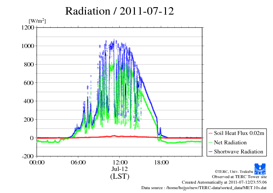Click the red Soil Heat Flux legend marker
Image resolution: width=273 pixels, height=193 pixels.
210,133
